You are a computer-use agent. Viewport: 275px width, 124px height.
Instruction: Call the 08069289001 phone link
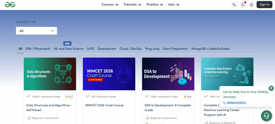coord(235,103)
